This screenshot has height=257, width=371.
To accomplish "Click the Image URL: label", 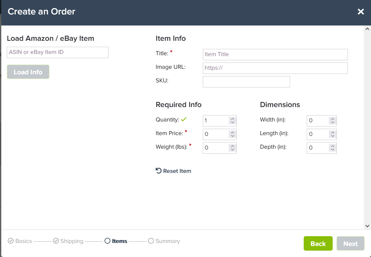I will 171,67.
